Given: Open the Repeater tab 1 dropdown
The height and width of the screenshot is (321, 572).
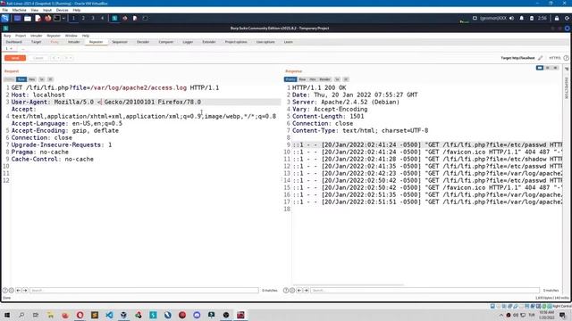Looking at the screenshot, I should click(x=11, y=49).
